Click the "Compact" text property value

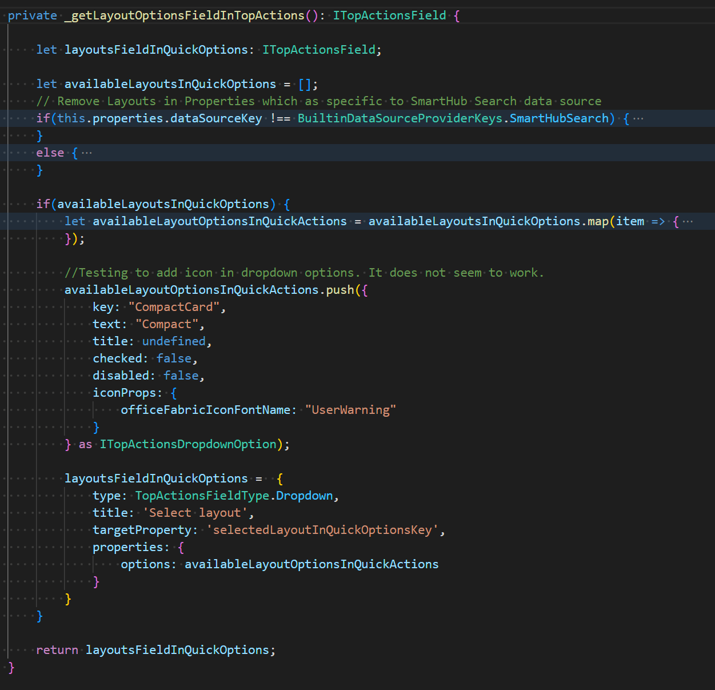tap(167, 324)
